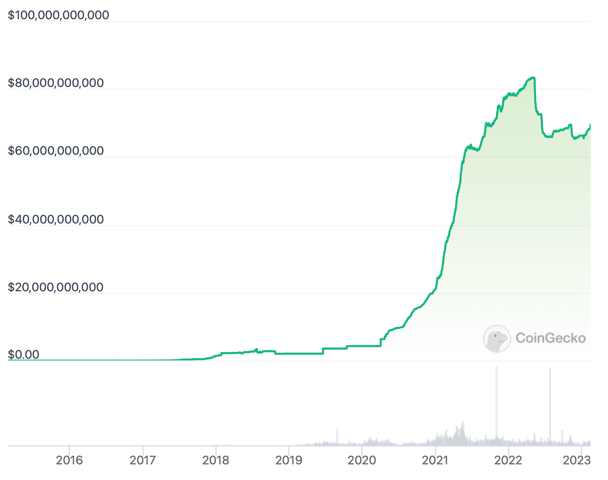Click the small volume spike in late 2019

(337, 436)
